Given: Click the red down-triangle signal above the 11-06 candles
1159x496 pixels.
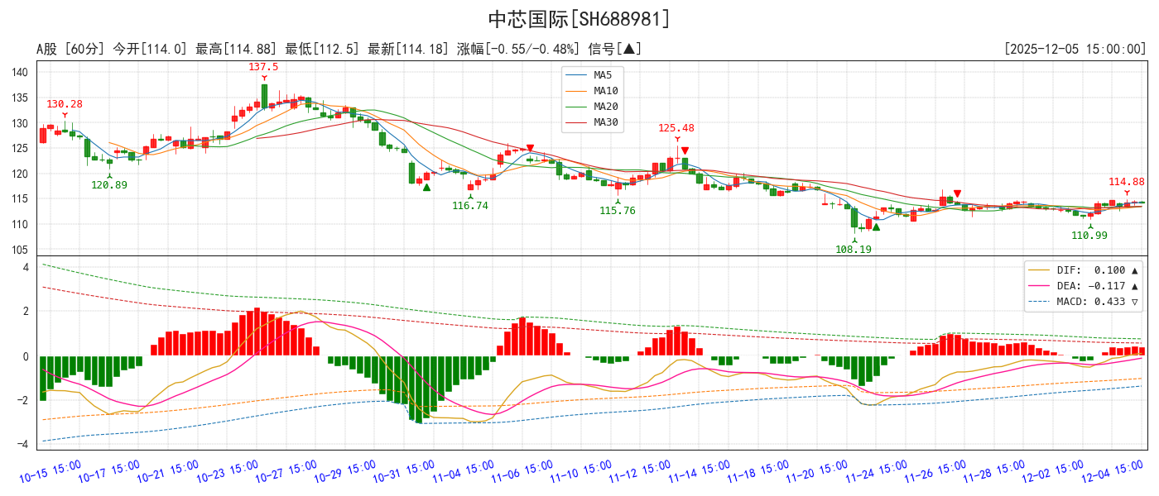Looking at the screenshot, I should click(530, 149).
